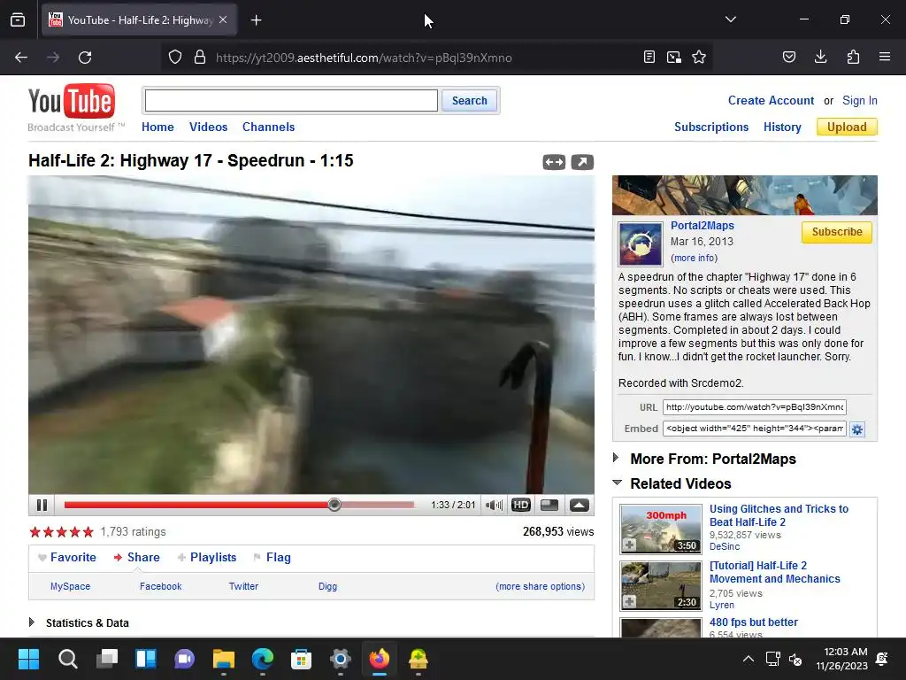List all tabs dropdown arrow
The height and width of the screenshot is (680, 906).
[731, 19]
